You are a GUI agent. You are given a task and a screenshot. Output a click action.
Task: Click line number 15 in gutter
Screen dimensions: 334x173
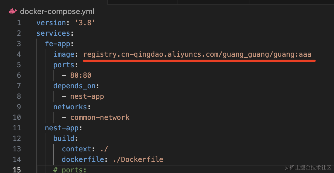[17, 170]
